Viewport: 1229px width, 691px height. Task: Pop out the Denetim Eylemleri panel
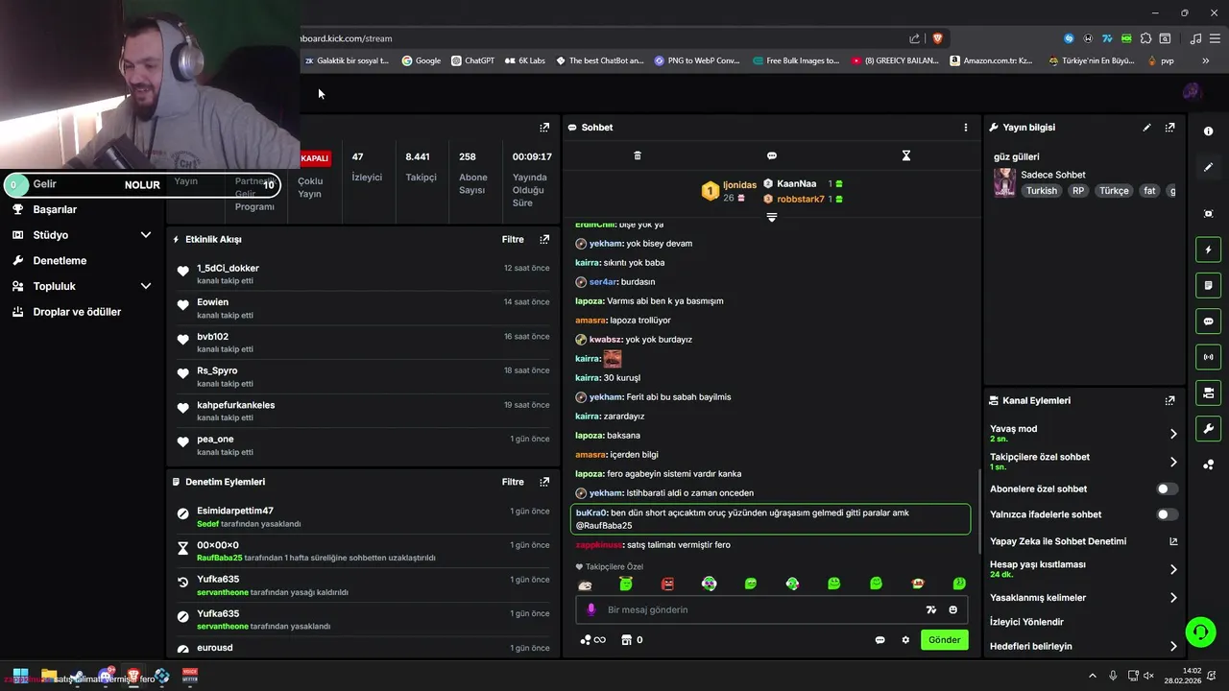[544, 482]
